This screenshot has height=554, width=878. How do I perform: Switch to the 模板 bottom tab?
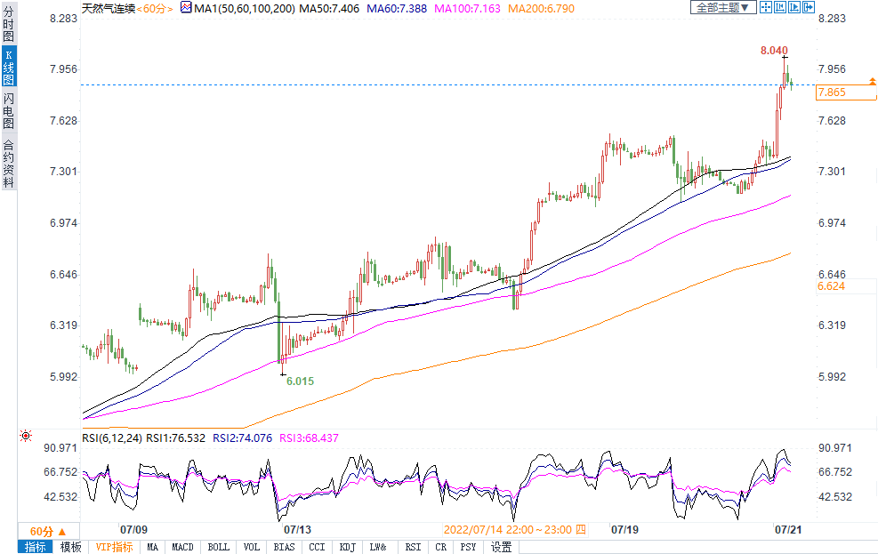[x=71, y=547]
